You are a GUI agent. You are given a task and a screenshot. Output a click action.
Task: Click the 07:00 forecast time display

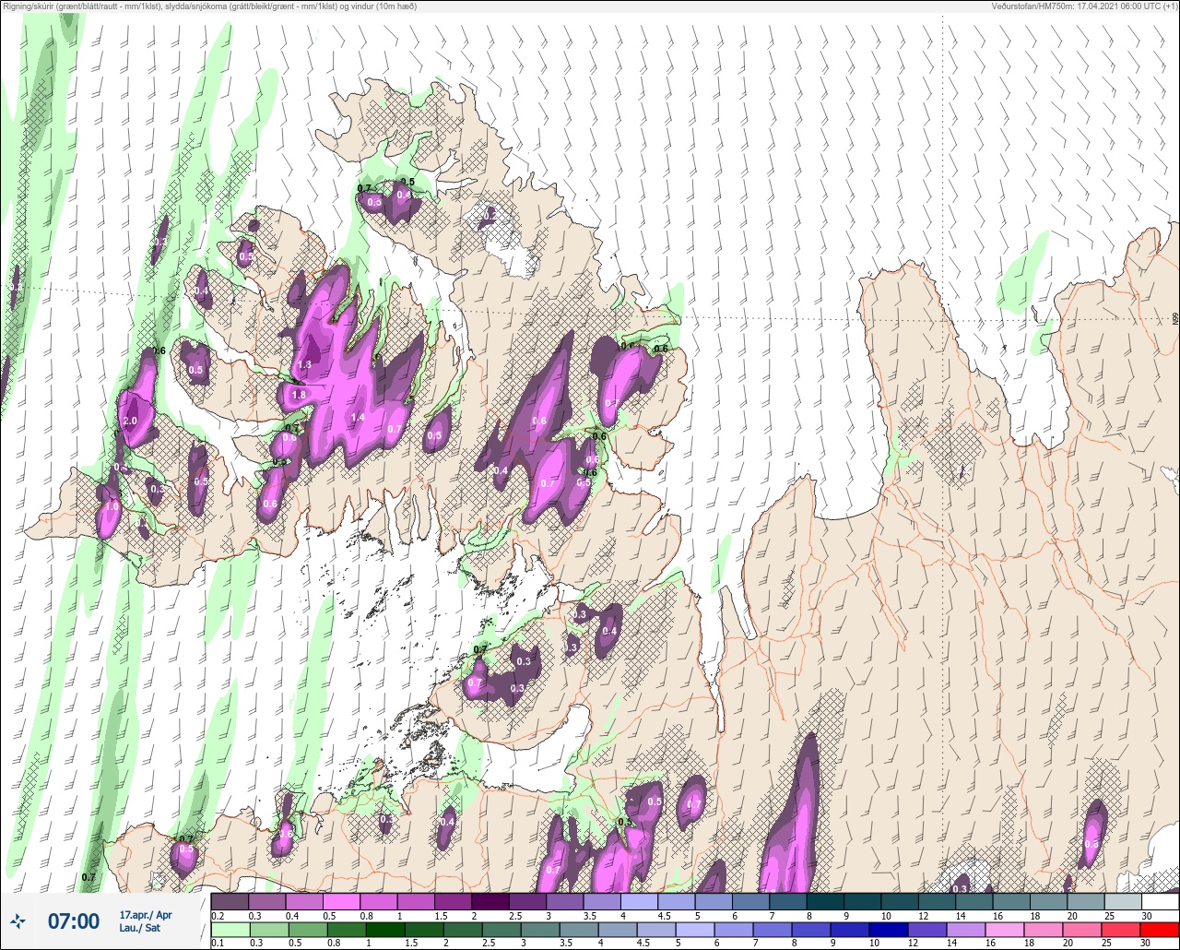(74, 920)
